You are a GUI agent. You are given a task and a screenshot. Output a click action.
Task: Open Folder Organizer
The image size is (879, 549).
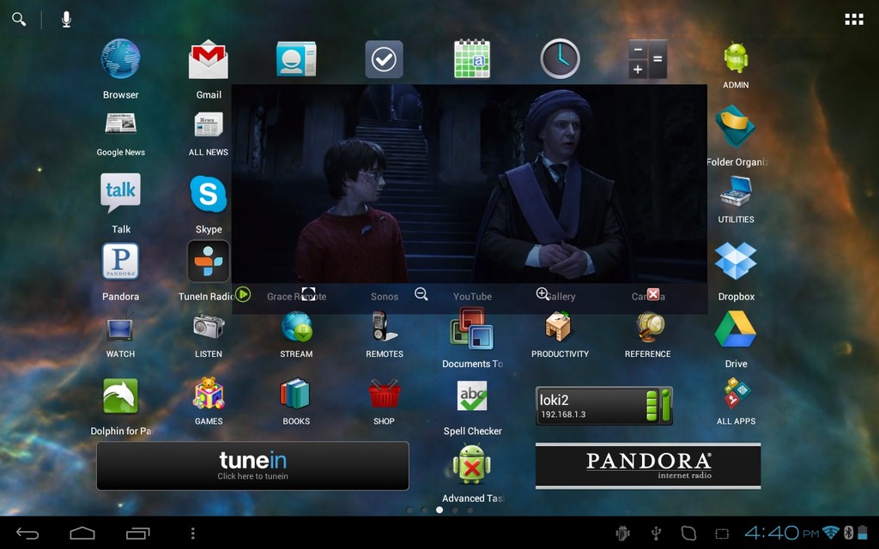tap(736, 127)
